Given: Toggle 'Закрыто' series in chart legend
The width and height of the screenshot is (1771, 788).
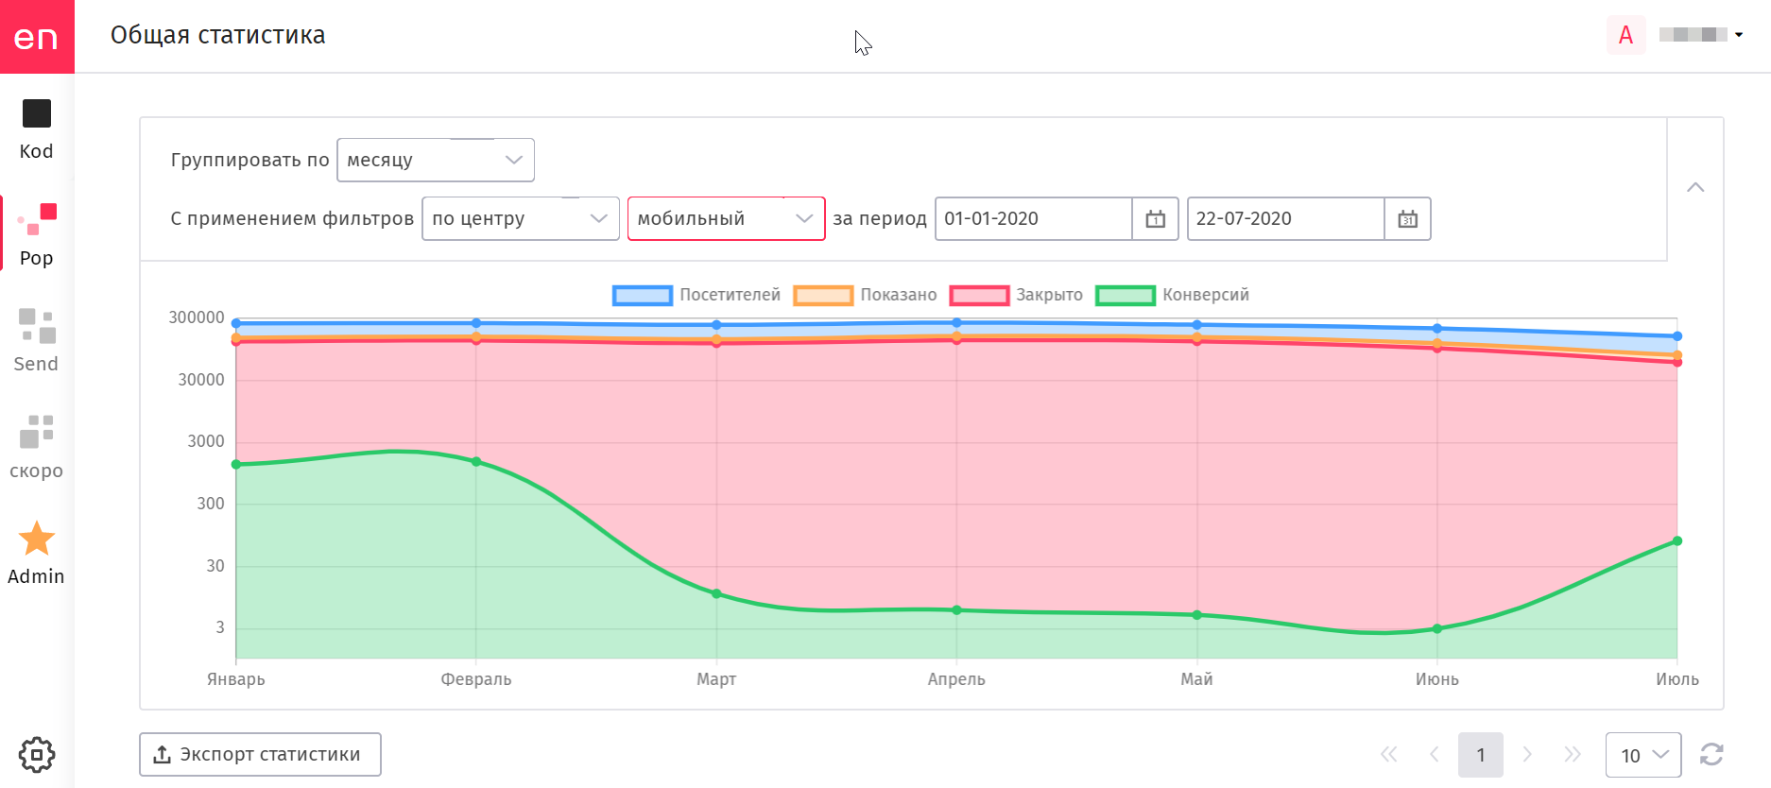Looking at the screenshot, I should (x=1017, y=295).
